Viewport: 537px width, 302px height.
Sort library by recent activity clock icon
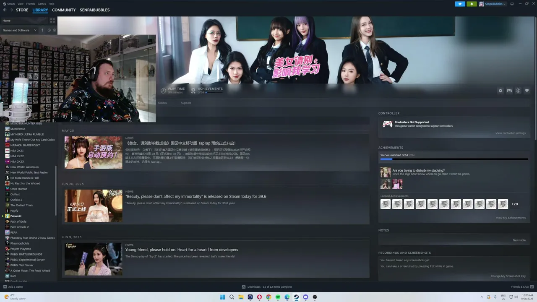[49, 30]
